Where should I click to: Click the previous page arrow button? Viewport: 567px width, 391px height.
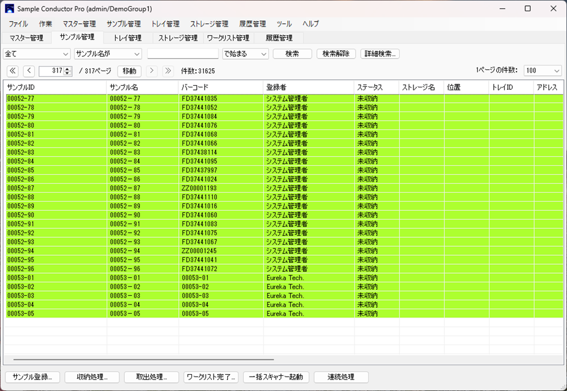pyautogui.click(x=29, y=71)
